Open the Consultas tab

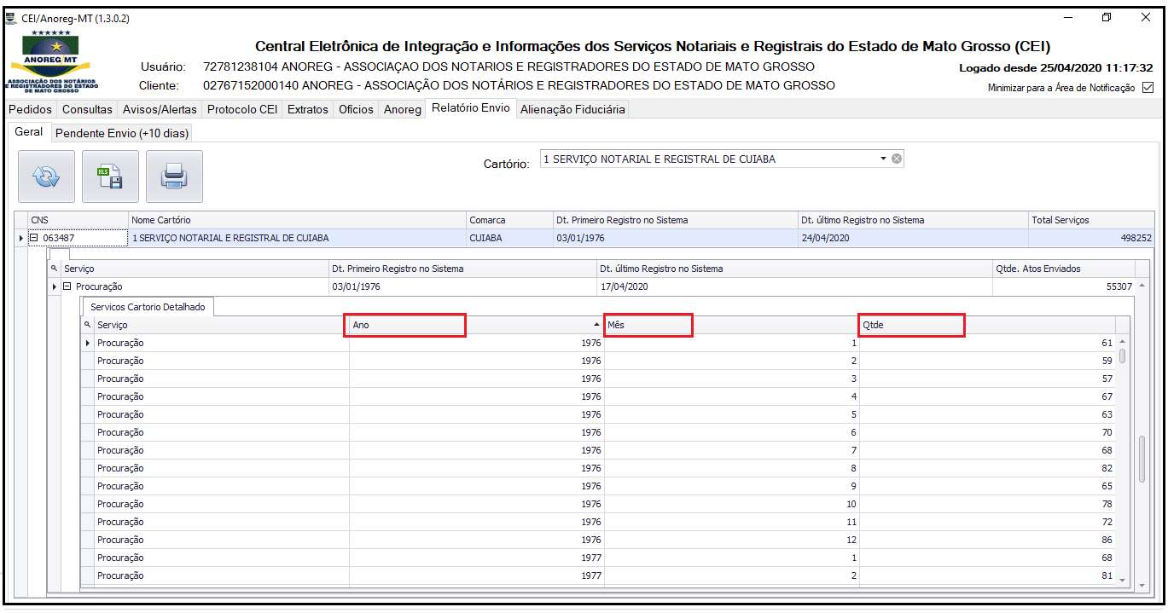click(x=87, y=109)
